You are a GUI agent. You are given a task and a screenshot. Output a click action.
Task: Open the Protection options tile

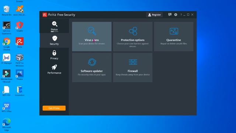tap(133, 37)
